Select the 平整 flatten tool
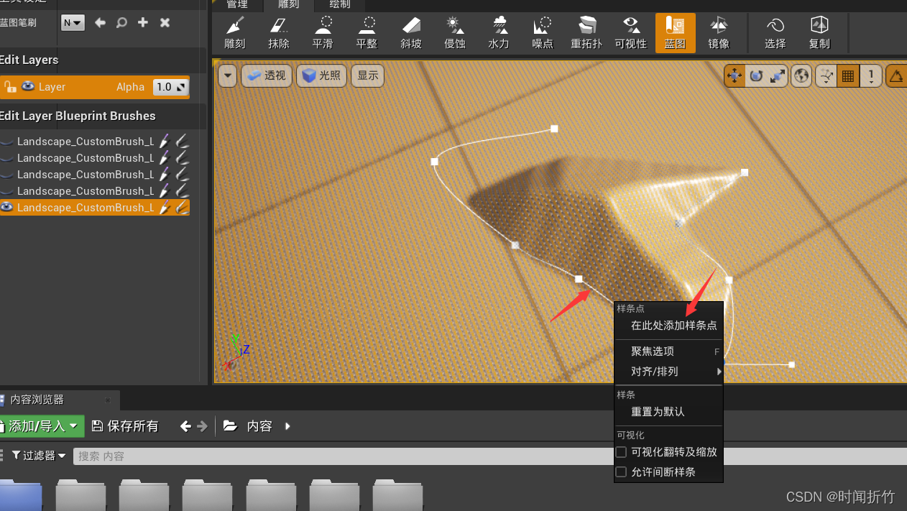907x511 pixels. tap(367, 33)
